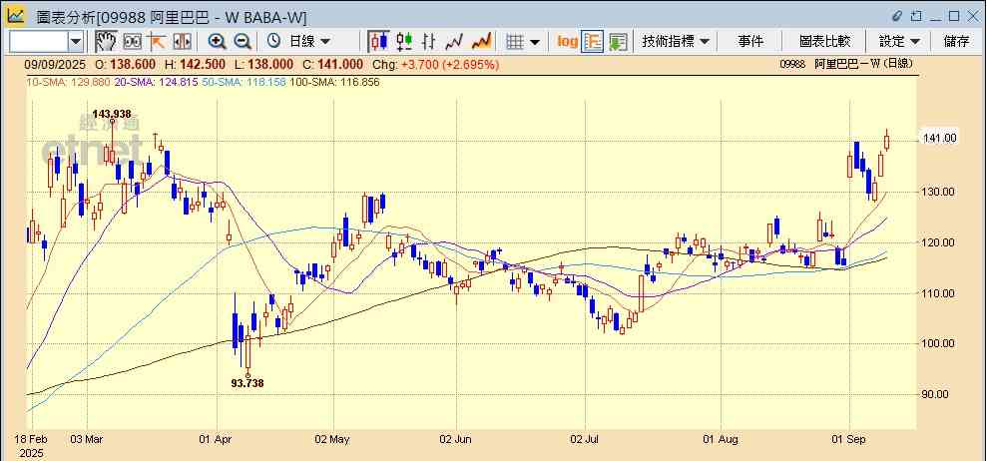Select the hand pan tool

[107, 42]
